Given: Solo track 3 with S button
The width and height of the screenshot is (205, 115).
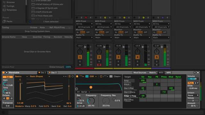Looking at the screenshot, I should [118, 61].
